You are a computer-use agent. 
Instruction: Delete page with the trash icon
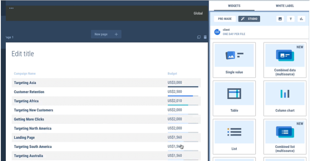[205, 37]
